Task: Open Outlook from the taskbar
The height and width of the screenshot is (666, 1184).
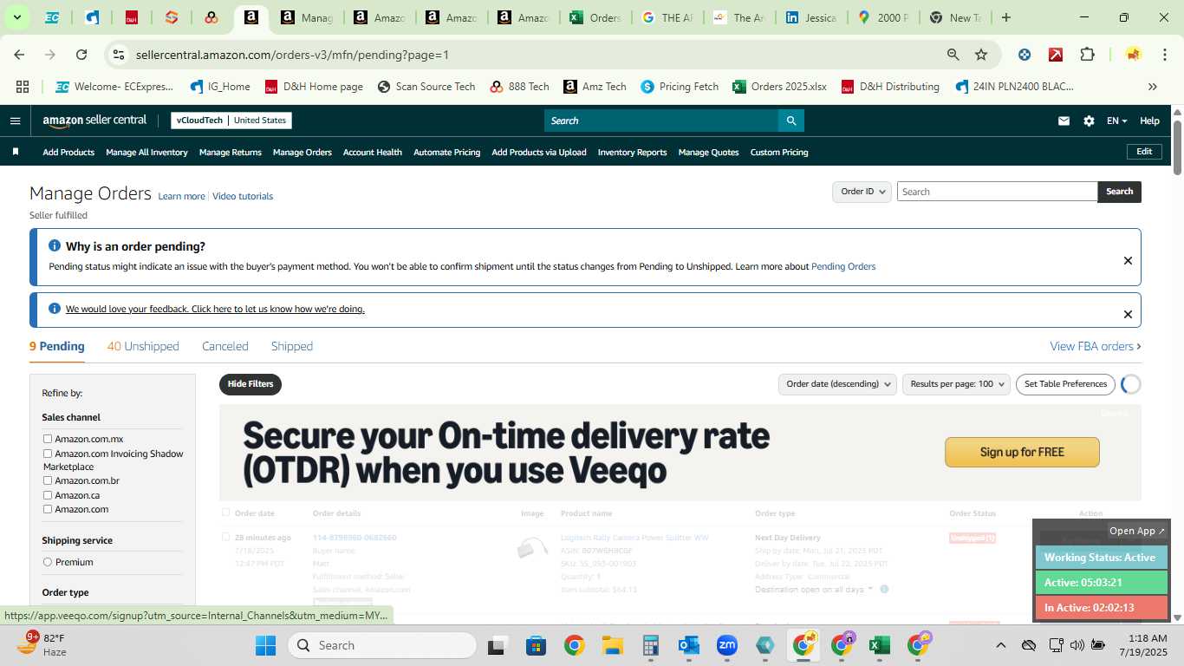Action: coord(689,645)
